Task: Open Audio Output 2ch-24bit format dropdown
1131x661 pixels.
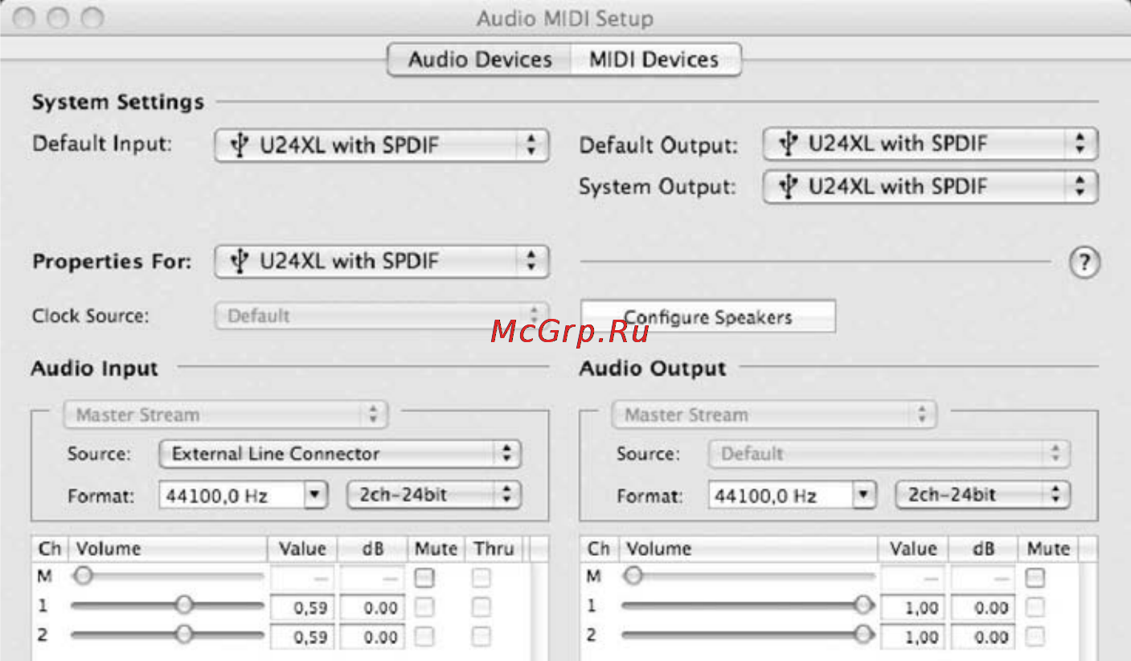Action: coord(983,495)
